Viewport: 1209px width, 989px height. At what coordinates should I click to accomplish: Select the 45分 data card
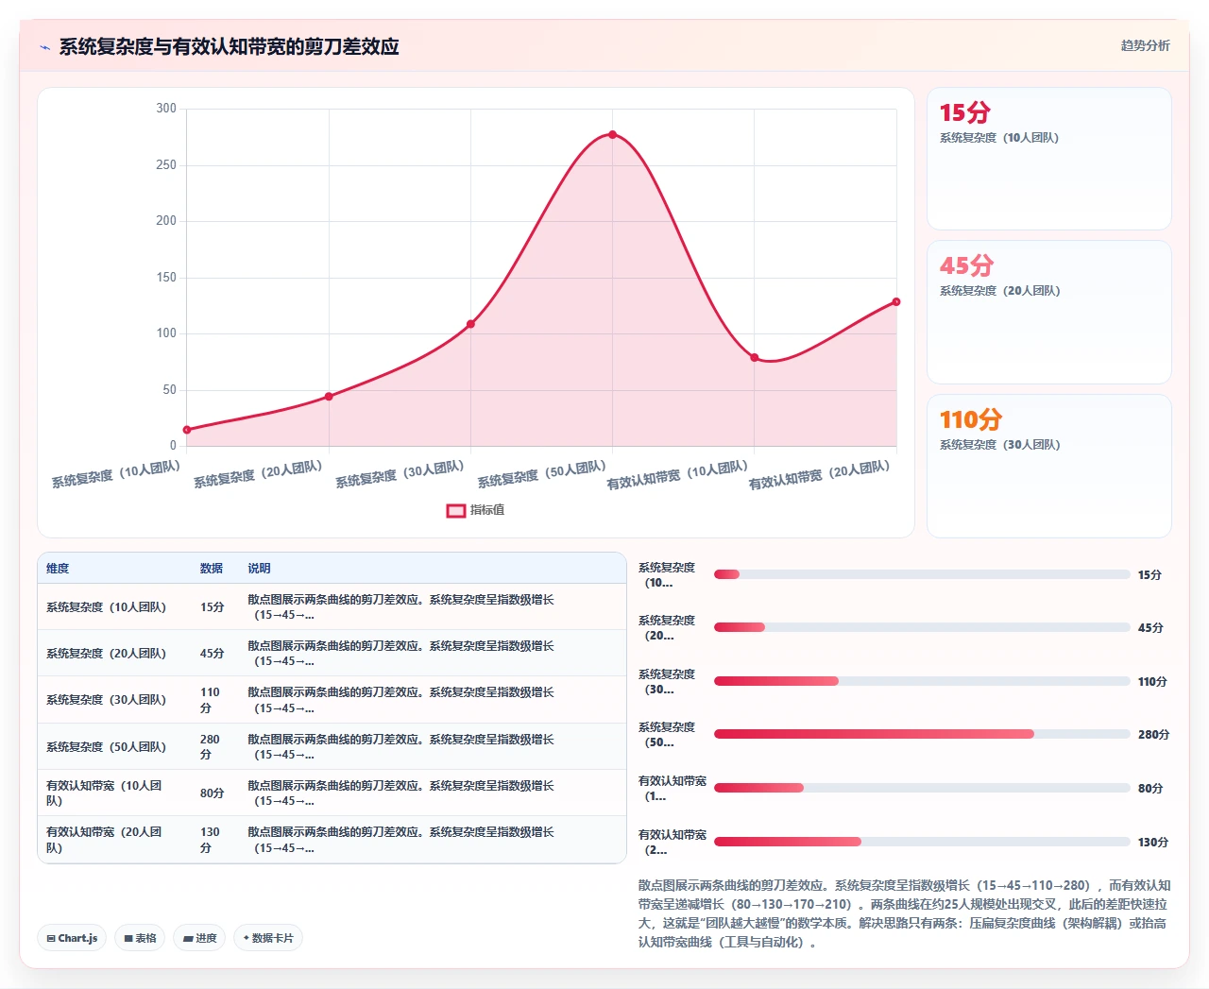(x=1048, y=312)
